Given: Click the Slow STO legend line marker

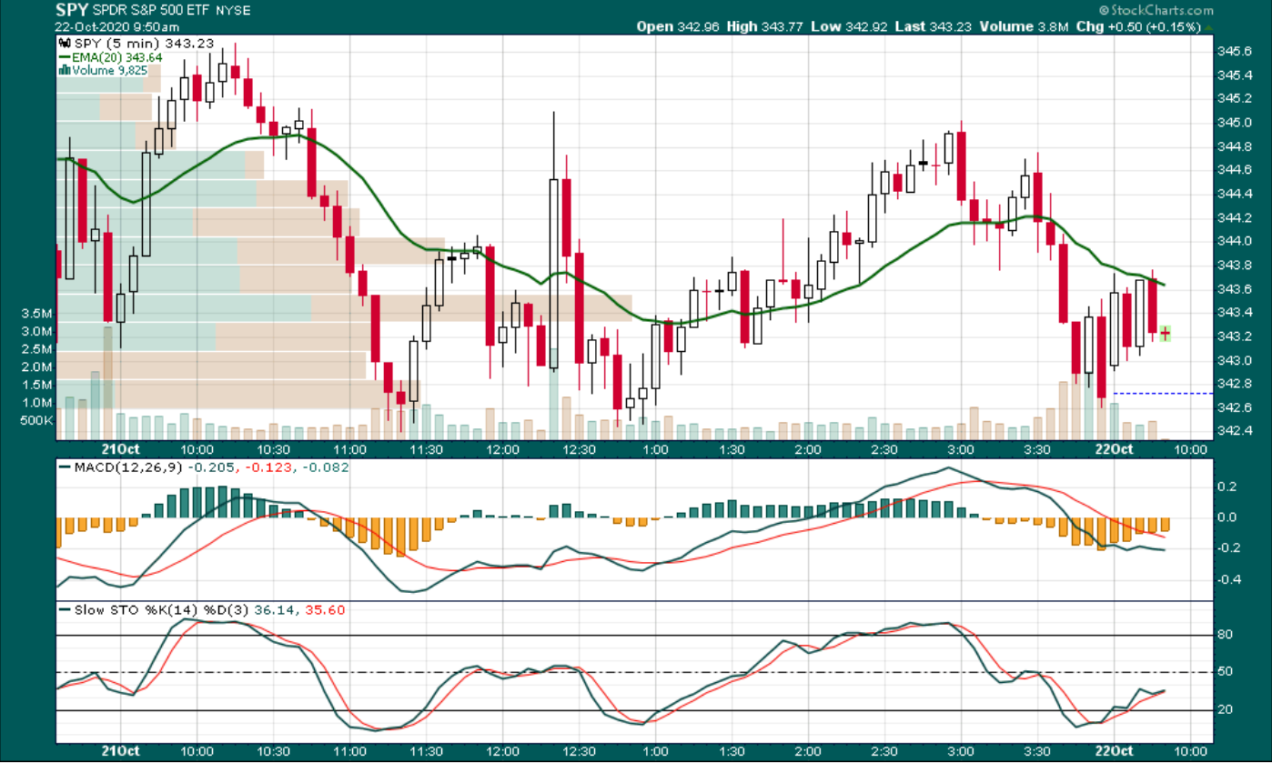Looking at the screenshot, I should pyautogui.click(x=64, y=609).
